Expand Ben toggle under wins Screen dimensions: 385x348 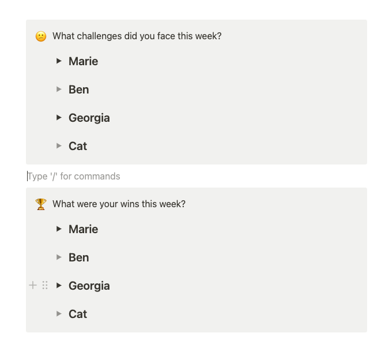click(x=59, y=257)
